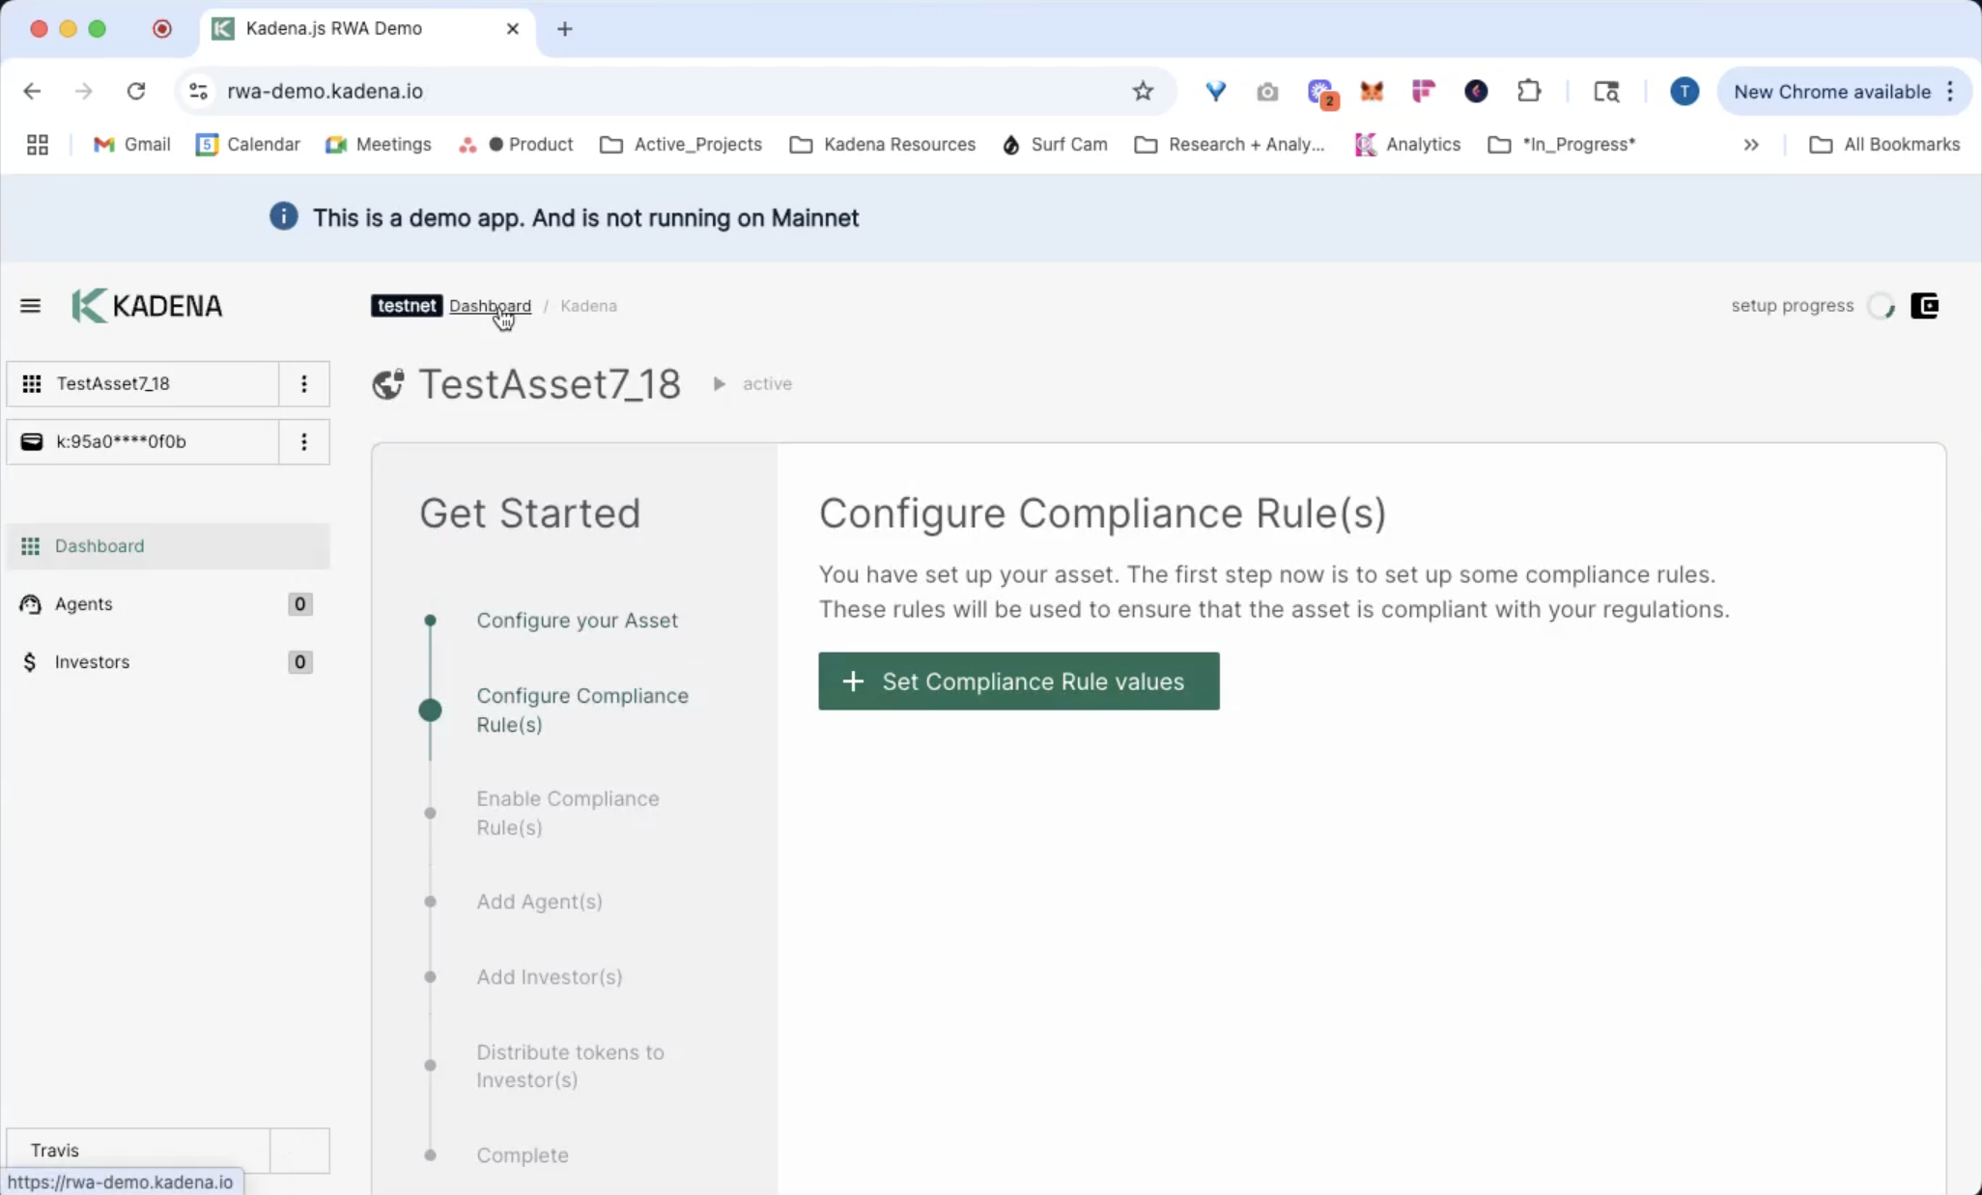The image size is (1982, 1195).
Task: Open TestAsset7_18 three-dot options menu
Action: click(304, 384)
